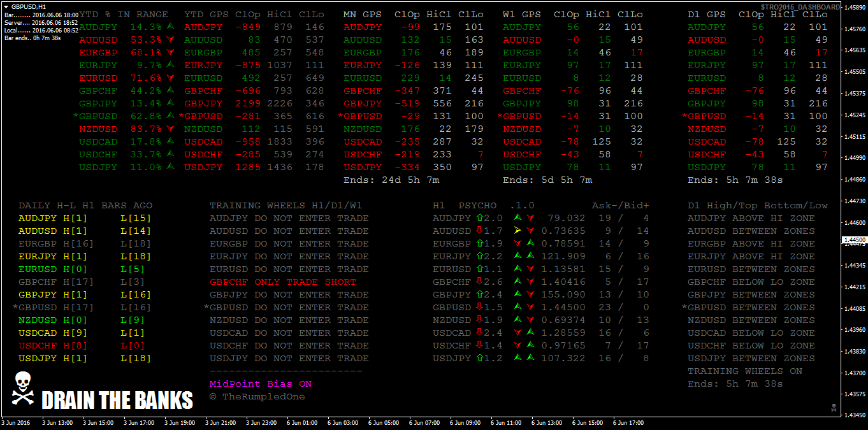This screenshot has height=430, width=868.
Task: Click the large skull and crossbones logo
Action: [x=24, y=389]
